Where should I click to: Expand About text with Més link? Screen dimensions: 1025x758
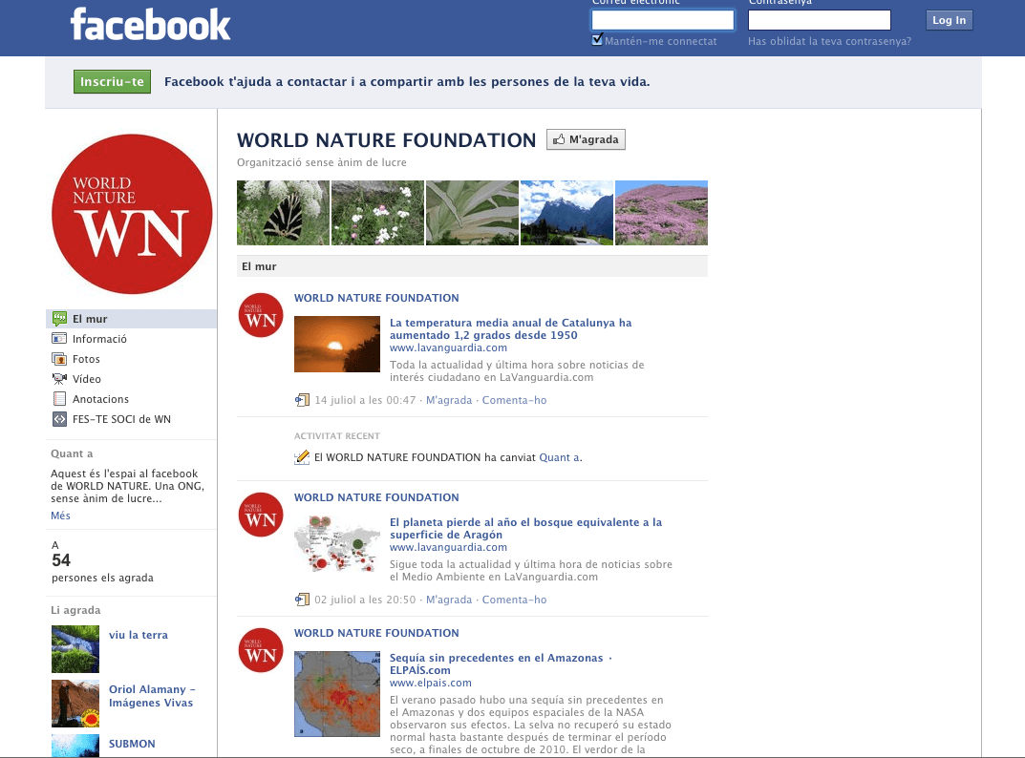[60, 516]
